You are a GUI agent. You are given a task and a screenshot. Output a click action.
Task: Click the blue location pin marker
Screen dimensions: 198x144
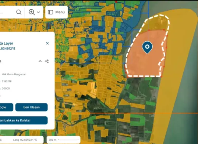tap(147, 48)
